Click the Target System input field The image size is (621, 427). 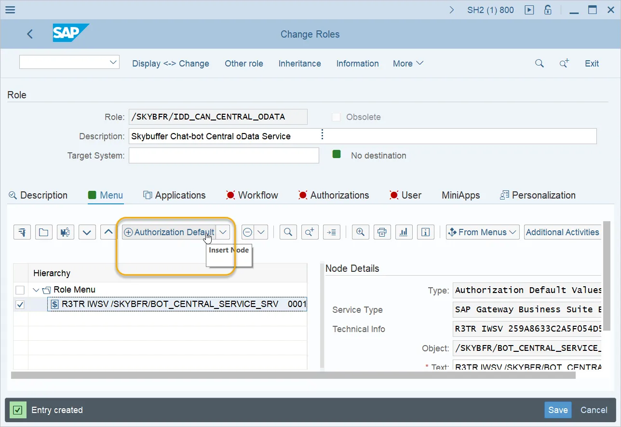[x=224, y=155]
